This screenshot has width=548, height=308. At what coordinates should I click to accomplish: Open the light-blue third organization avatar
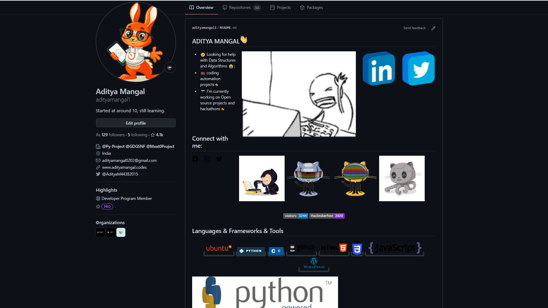pos(121,232)
